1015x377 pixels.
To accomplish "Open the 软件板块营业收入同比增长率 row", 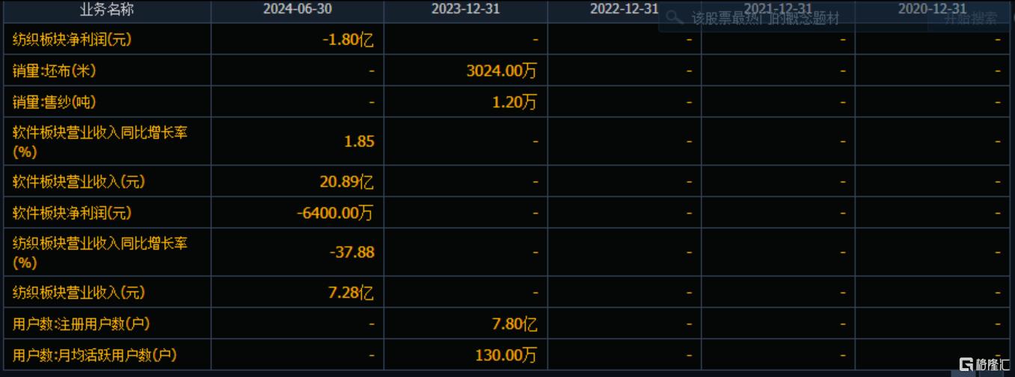I will pyautogui.click(x=99, y=142).
